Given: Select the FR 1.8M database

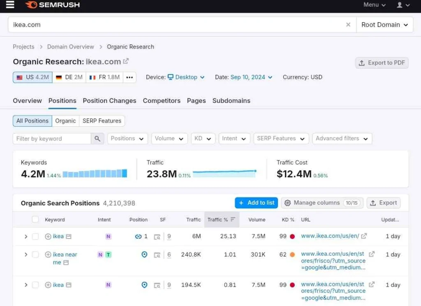Looking at the screenshot, I should pos(104,77).
